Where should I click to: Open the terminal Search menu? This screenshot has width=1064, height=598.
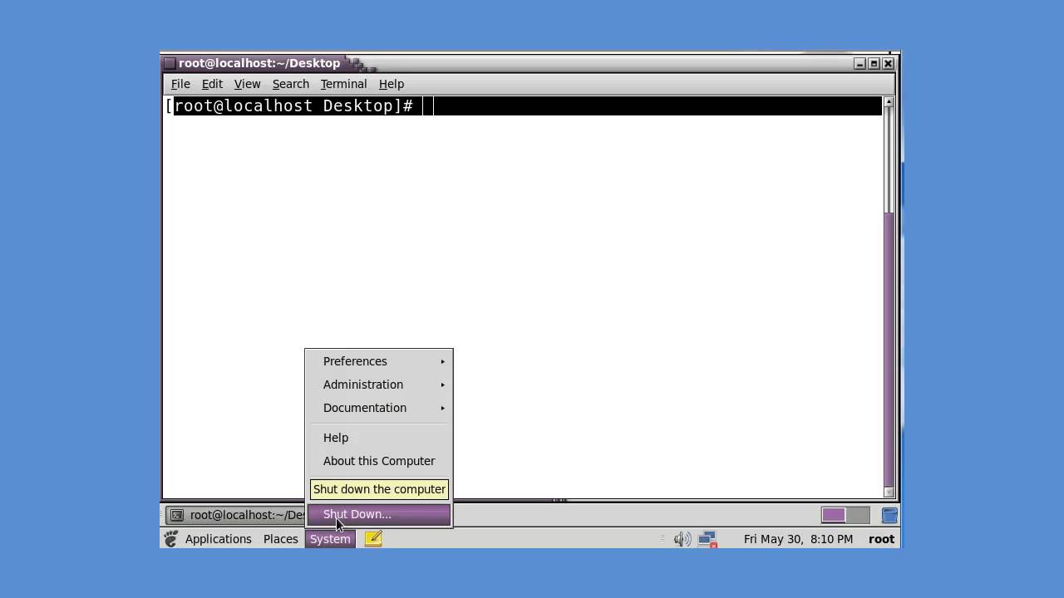coord(290,84)
